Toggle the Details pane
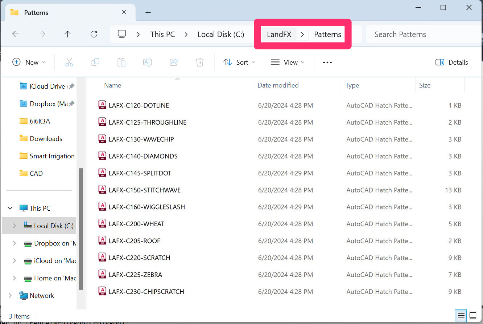 click(452, 62)
